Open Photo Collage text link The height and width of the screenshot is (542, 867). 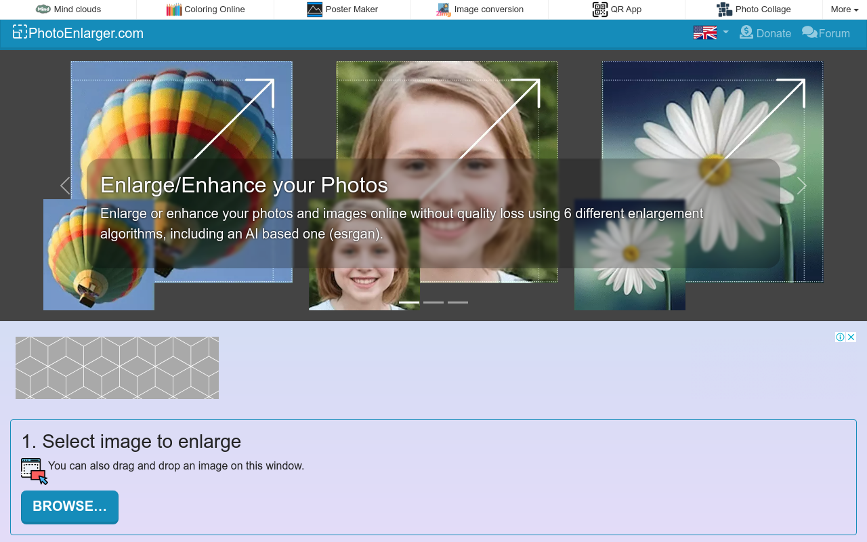coord(763,9)
